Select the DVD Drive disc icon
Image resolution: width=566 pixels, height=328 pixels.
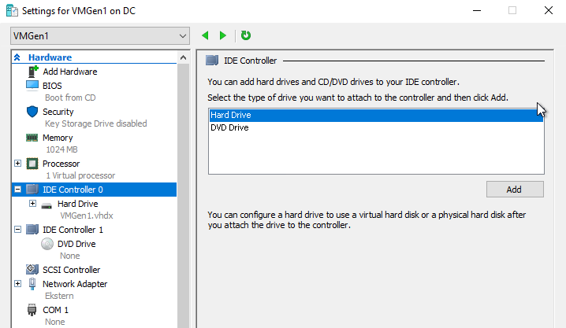pyautogui.click(x=47, y=244)
